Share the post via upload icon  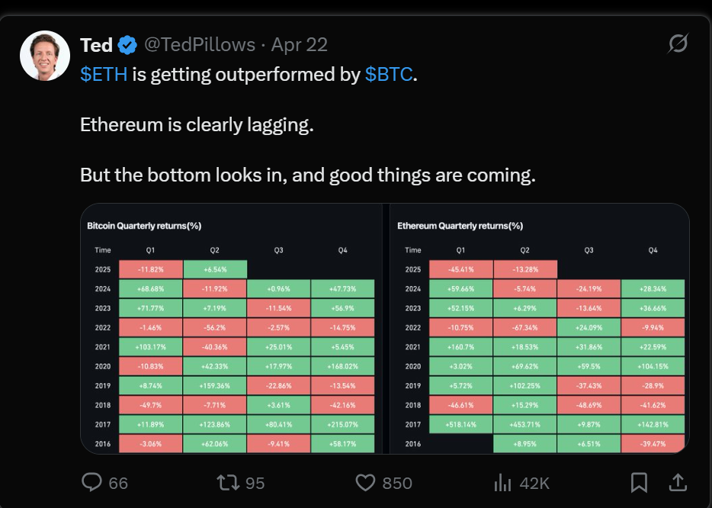[676, 482]
